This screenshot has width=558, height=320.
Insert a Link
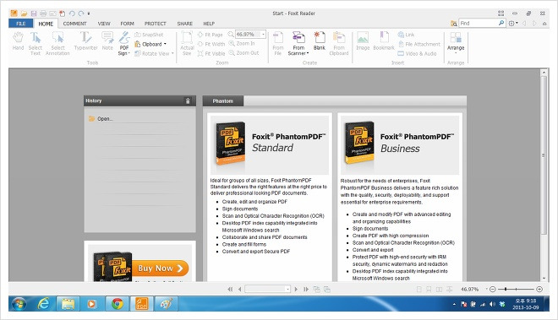pyautogui.click(x=406, y=35)
